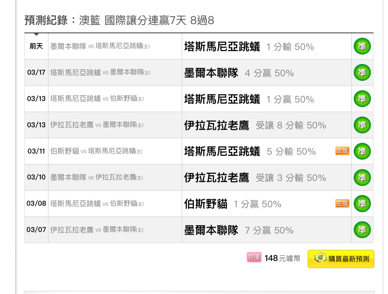The image size is (388, 294).
Task: Click the 購買最新預測 button
Action: pos(341,259)
